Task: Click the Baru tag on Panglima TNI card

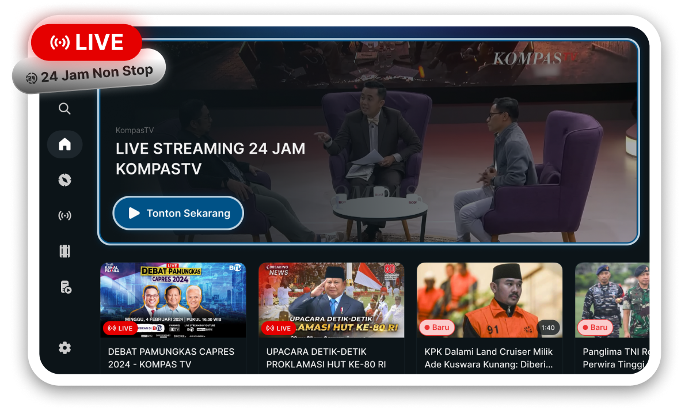Action: point(595,328)
